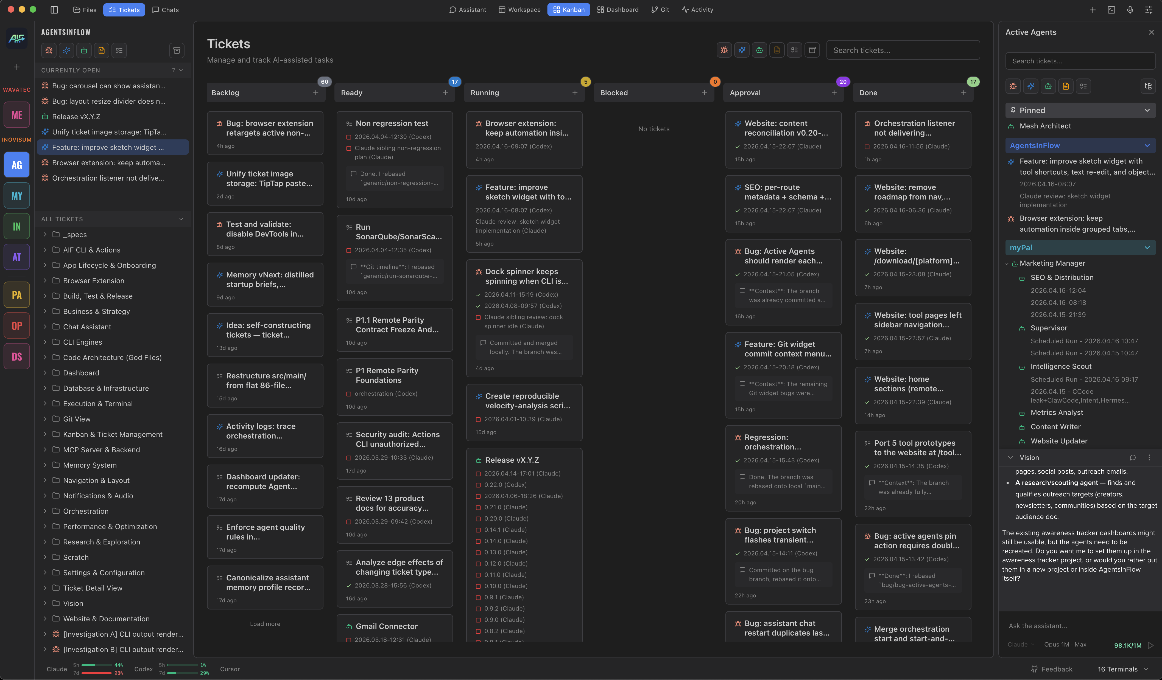Click the Claude 7d usage bar

coord(96,673)
